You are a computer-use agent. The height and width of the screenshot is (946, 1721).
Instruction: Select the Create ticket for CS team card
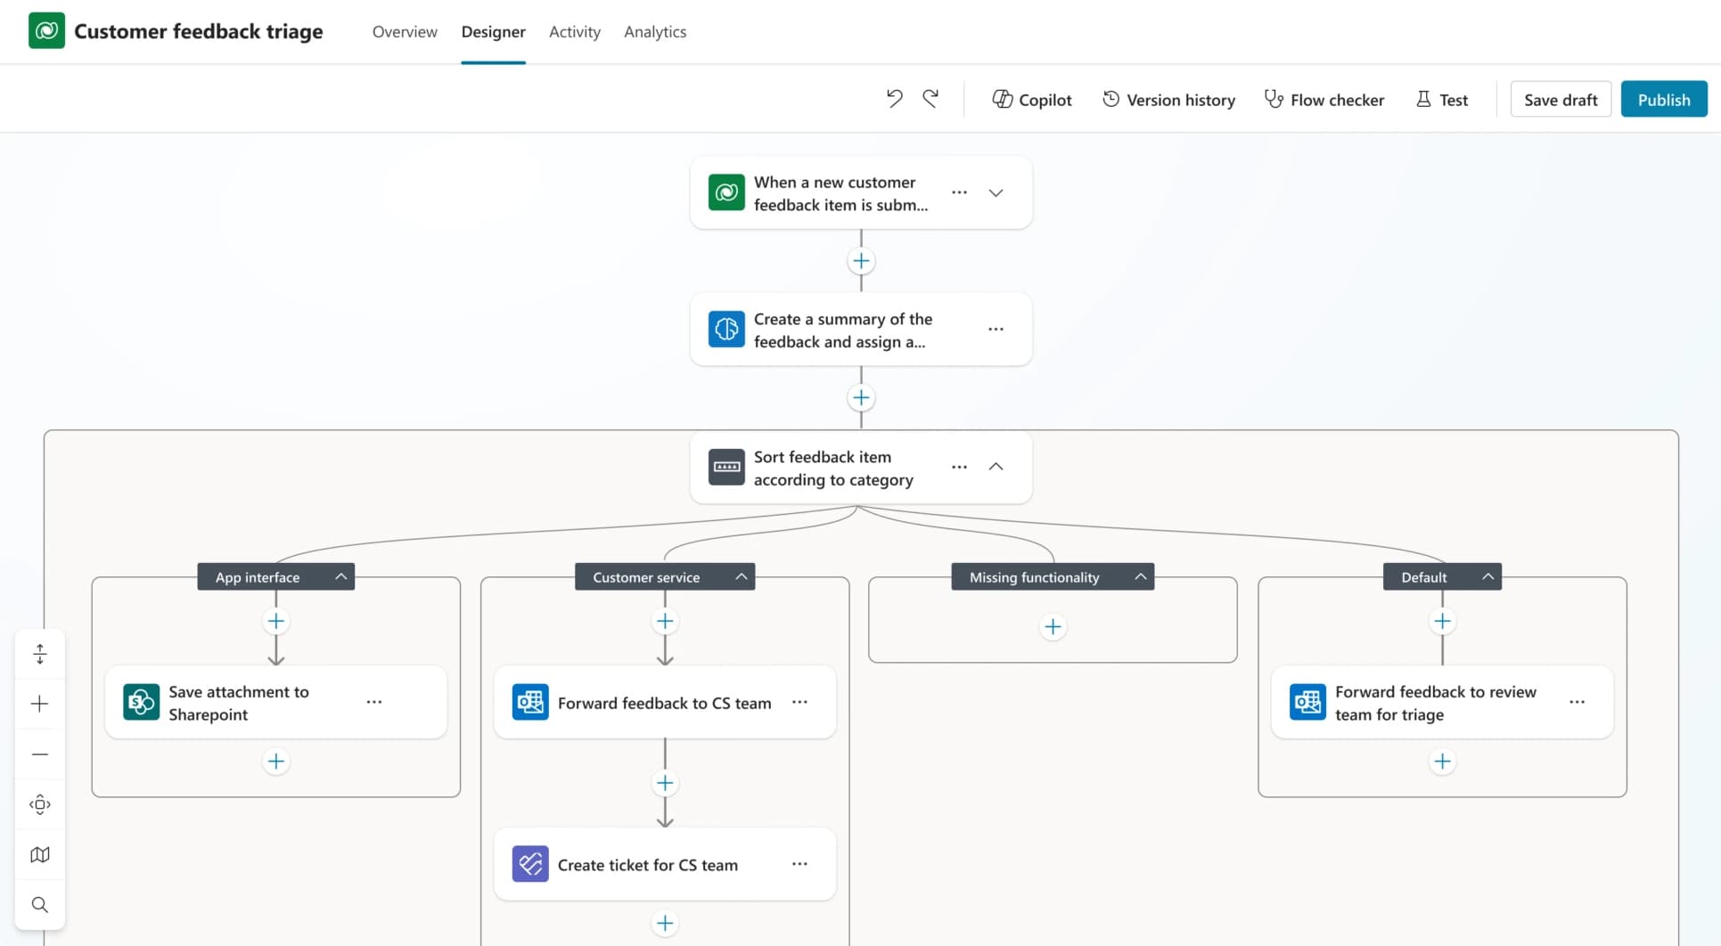click(665, 865)
